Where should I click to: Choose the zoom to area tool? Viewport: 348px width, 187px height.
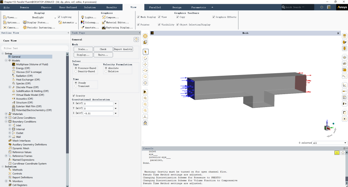coord(145,77)
